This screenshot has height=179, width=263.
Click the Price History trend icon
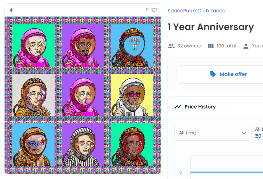click(178, 107)
